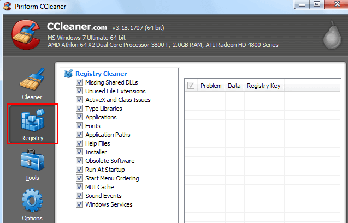The width and height of the screenshot is (348, 223).
Task: Disable the Applications checkbox
Action: coord(79,117)
